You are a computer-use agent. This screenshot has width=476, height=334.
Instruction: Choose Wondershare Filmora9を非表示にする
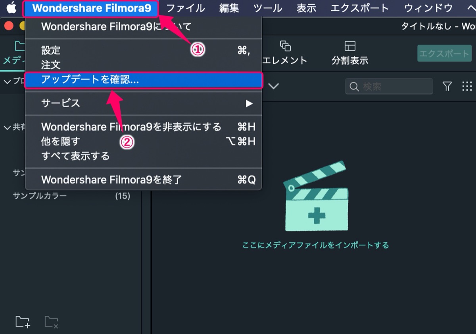click(143, 127)
